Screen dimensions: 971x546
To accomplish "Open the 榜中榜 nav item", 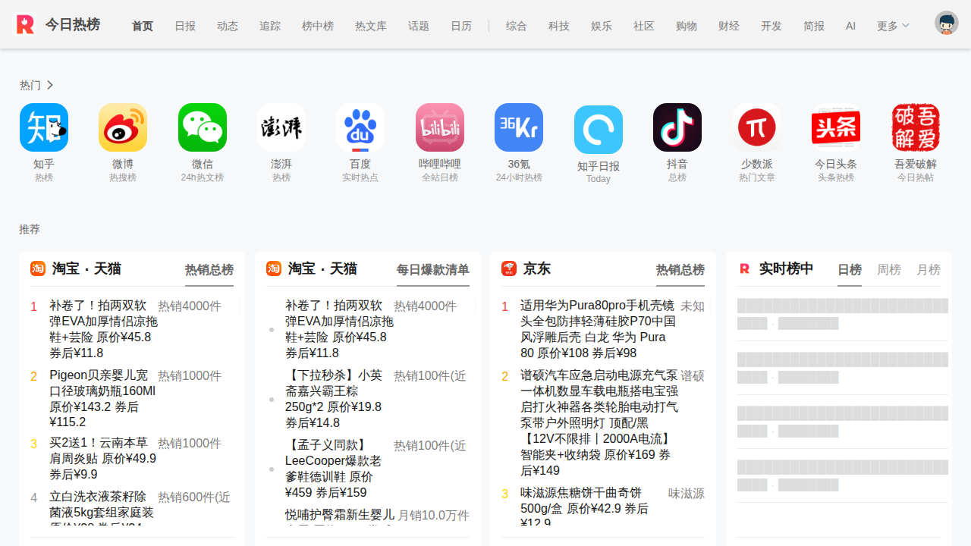I will 318,26.
